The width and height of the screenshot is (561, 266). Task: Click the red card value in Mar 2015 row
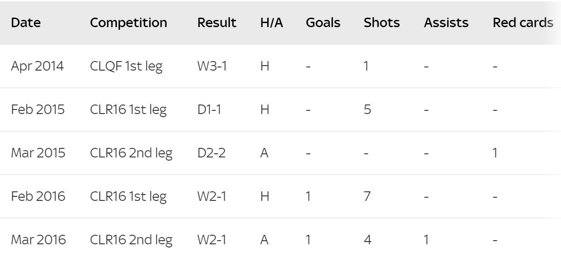pyautogui.click(x=495, y=153)
